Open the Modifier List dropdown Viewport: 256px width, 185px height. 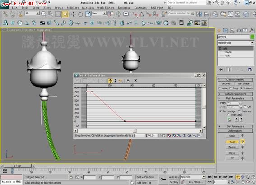(x=236, y=43)
